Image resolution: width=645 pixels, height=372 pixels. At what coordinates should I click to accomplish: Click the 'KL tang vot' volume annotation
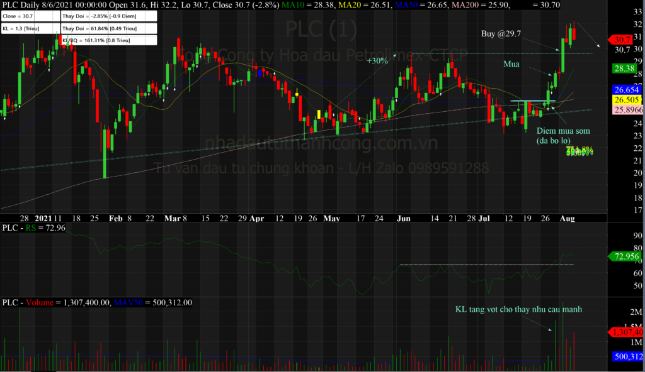click(518, 309)
